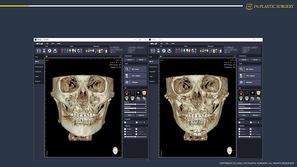297x167 pixels.
Task: Toggle the Nerve visibility checkbox in right window
Action: pyautogui.click(x=239, y=123)
